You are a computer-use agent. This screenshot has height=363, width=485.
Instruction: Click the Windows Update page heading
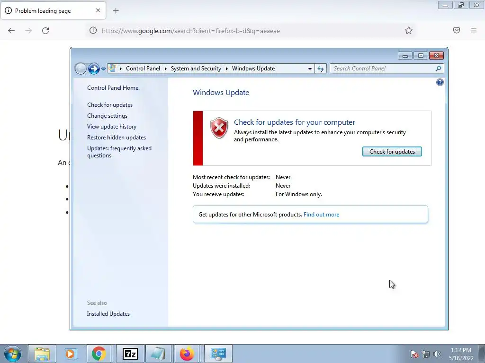(x=221, y=92)
